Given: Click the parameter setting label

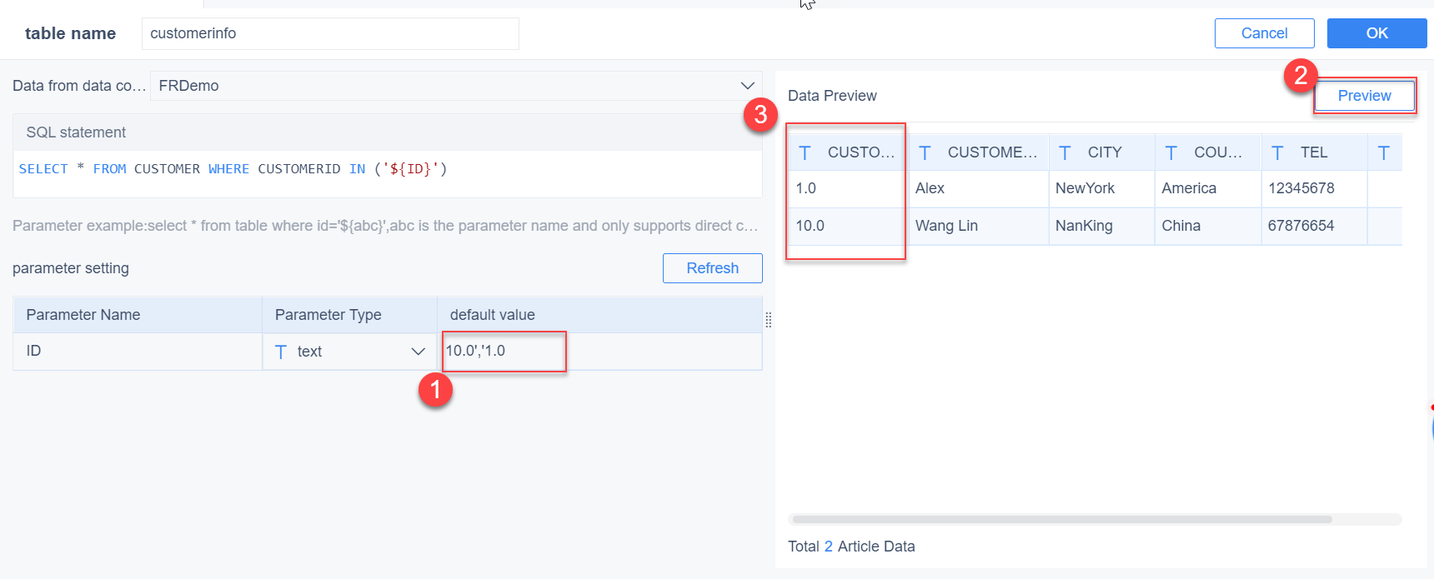Looking at the screenshot, I should tap(71, 268).
